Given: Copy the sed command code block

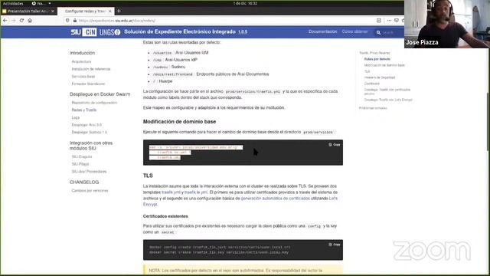Looking at the screenshot, I should [x=335, y=145].
